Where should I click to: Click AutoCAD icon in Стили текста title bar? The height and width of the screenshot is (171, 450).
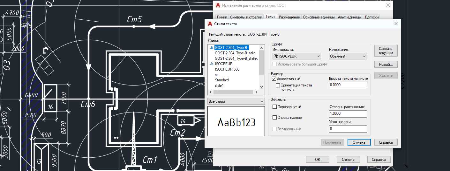210,24
